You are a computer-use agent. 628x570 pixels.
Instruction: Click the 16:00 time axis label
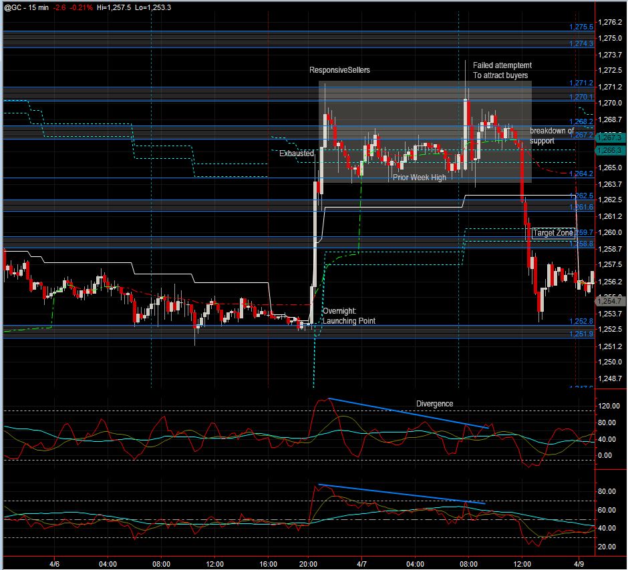[x=268, y=564]
